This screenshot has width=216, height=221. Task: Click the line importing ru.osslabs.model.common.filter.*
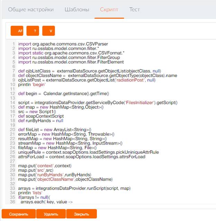point(58,48)
